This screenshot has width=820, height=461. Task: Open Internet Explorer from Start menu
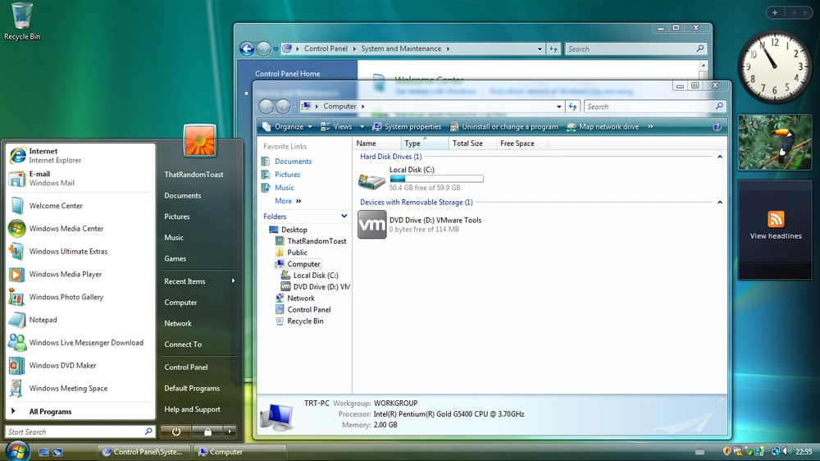(49, 155)
